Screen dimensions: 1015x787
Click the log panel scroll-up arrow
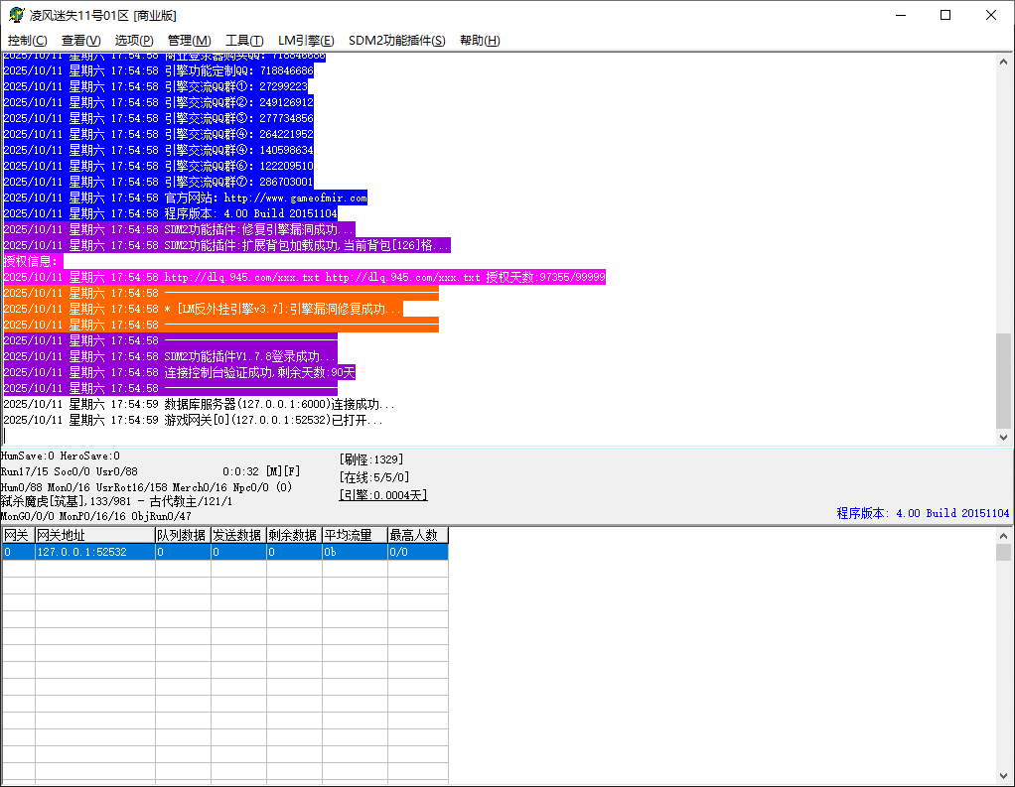pyautogui.click(x=1003, y=61)
